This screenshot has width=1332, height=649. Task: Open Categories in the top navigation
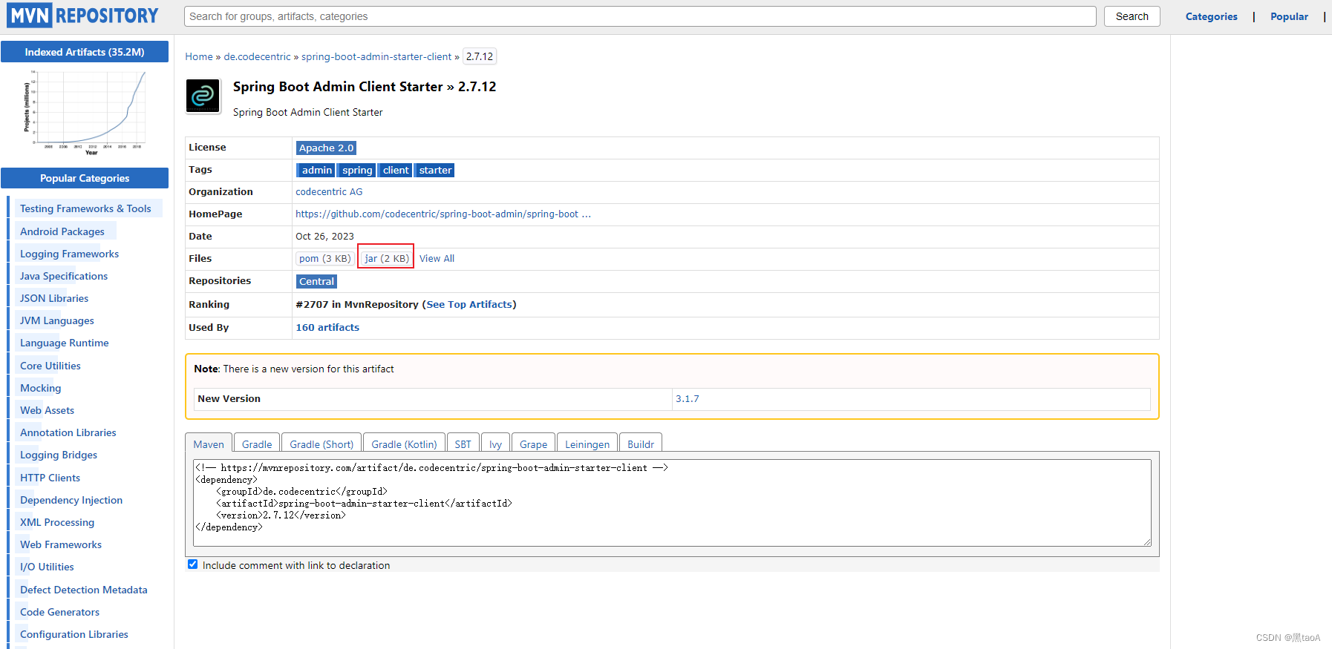point(1211,16)
